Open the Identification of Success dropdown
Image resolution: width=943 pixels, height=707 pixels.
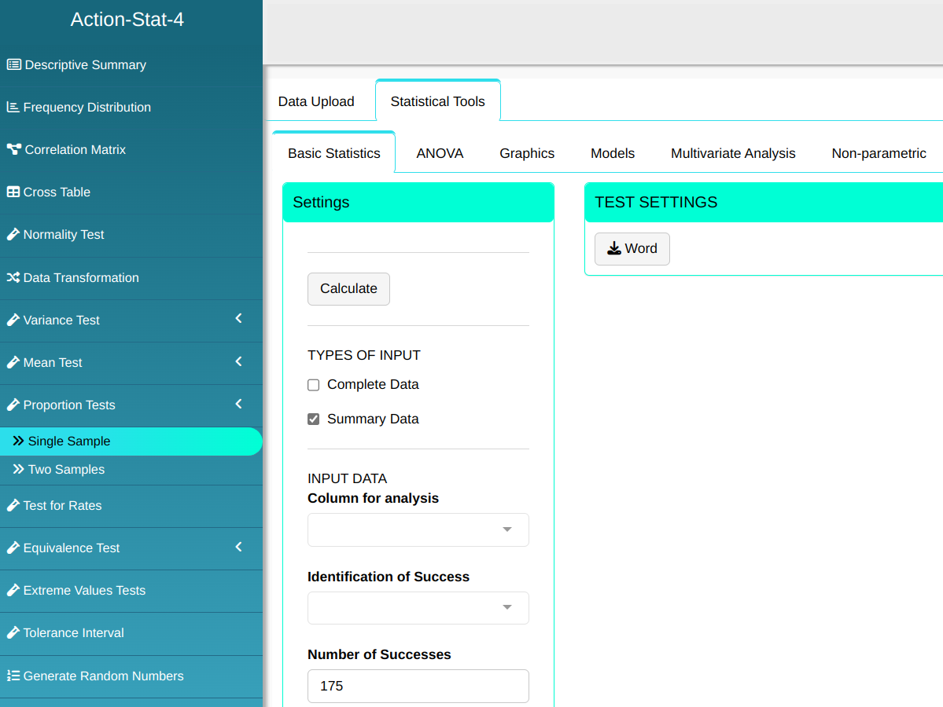(418, 608)
